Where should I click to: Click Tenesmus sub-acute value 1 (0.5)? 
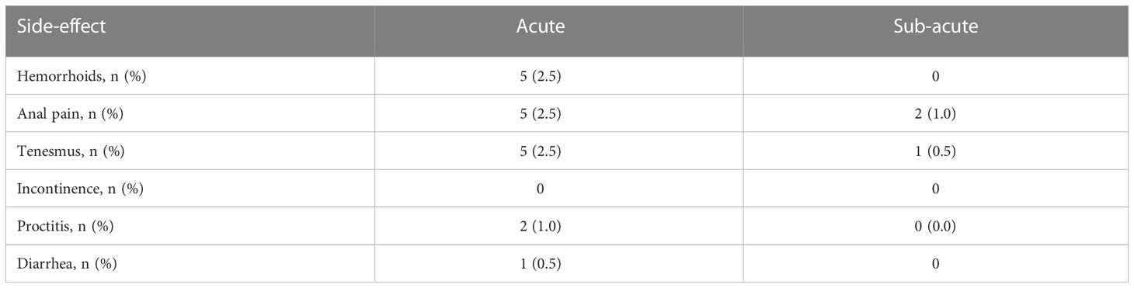coord(935,151)
